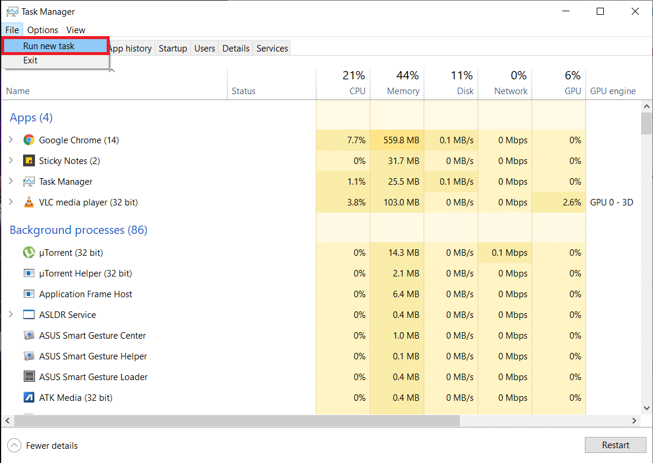Click the Fewer details circle arrow icon
Screen dimensions: 653x463
point(14,445)
